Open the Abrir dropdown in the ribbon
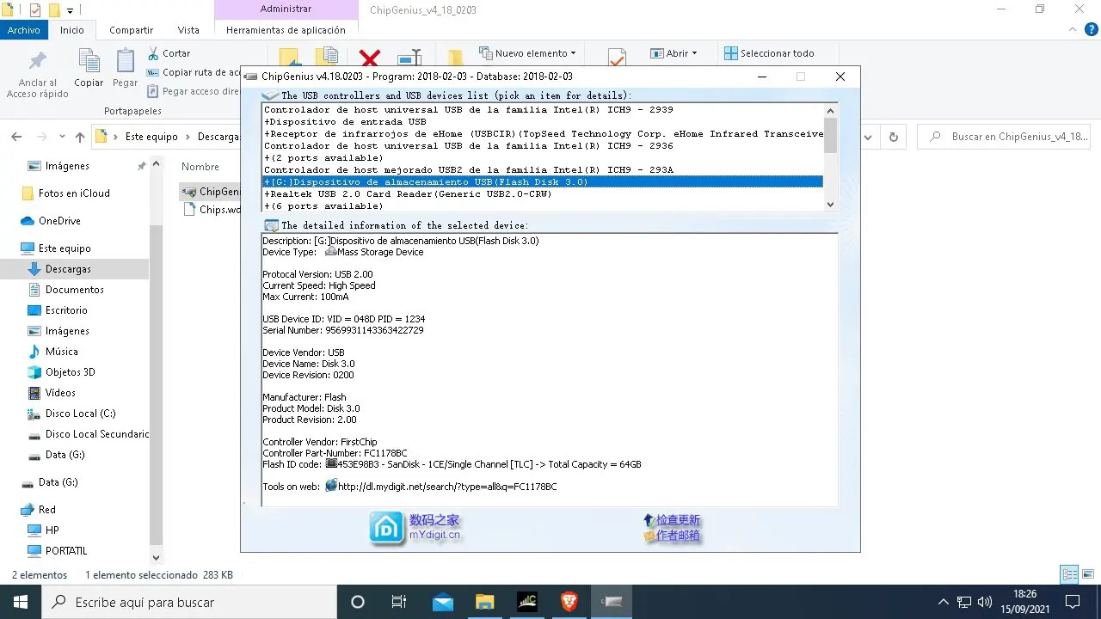The width and height of the screenshot is (1101, 619). point(674,53)
